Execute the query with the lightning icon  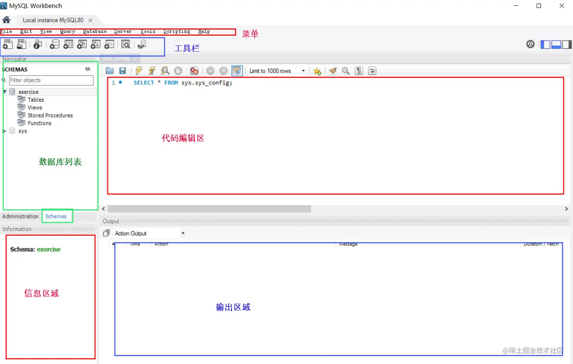pos(139,71)
